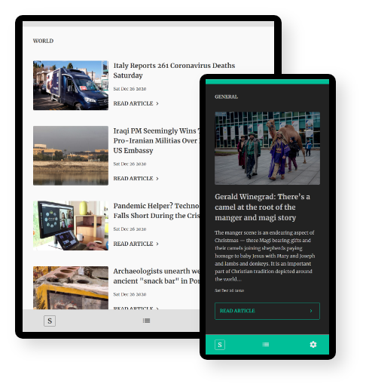Open the Archaeologists unearth headline

(157, 276)
